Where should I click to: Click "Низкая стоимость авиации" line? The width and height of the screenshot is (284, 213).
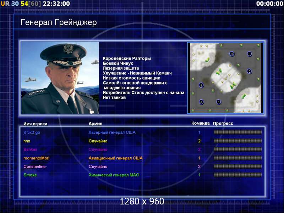pyautogui.click(x=131, y=78)
